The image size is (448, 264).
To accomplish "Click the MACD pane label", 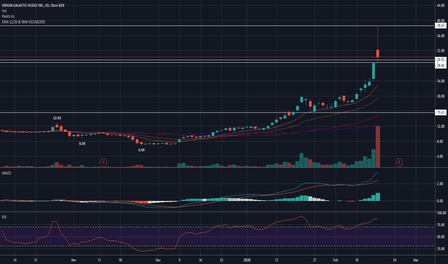I will tap(6, 173).
